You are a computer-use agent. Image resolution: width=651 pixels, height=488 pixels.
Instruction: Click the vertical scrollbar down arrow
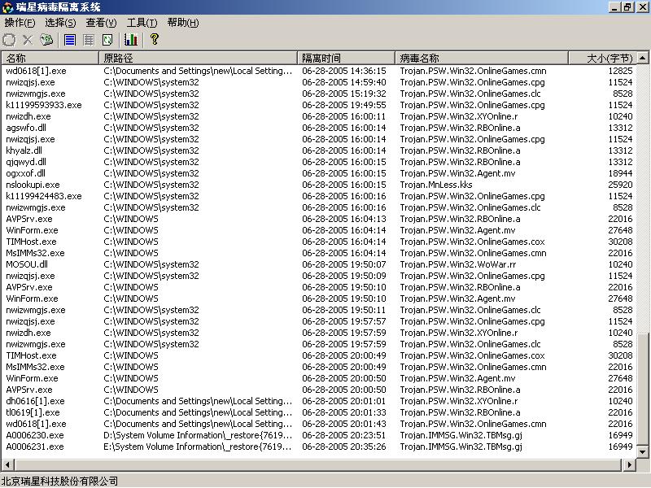click(643, 452)
